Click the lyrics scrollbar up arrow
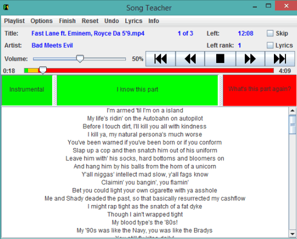 coord(293,111)
